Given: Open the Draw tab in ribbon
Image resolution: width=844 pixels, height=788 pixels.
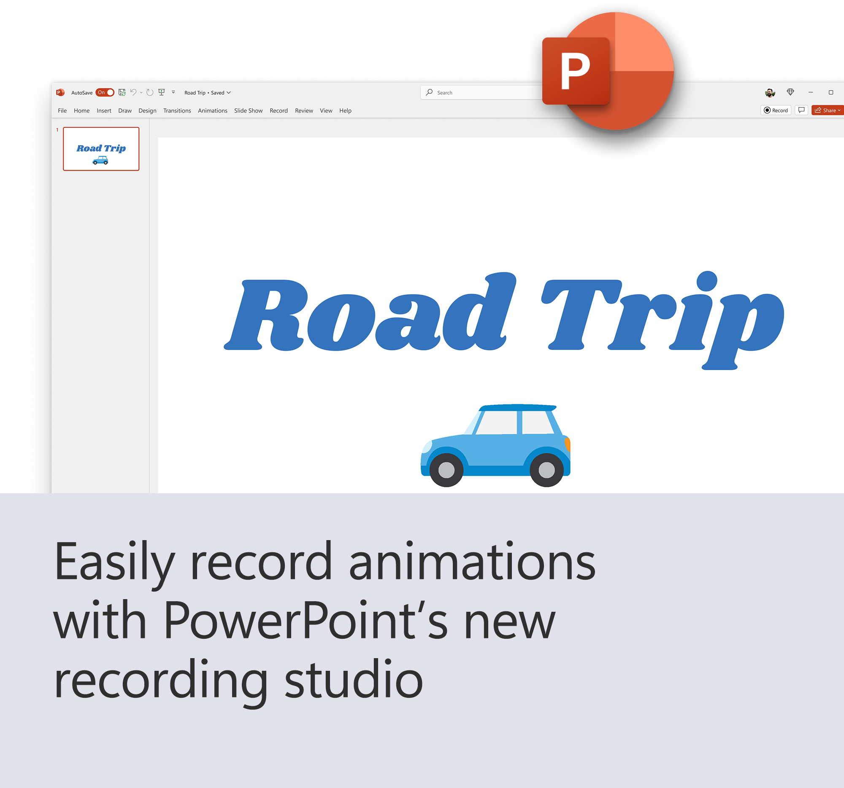Looking at the screenshot, I should (x=124, y=110).
